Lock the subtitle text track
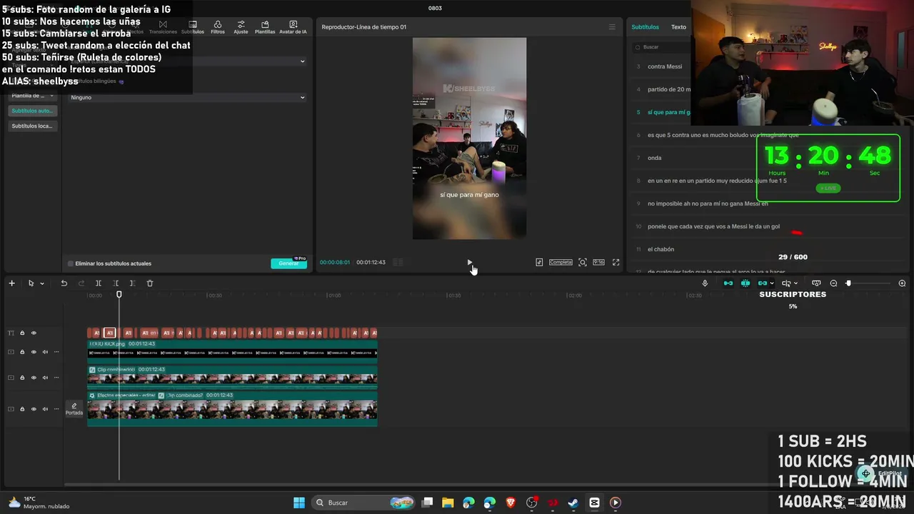 (x=22, y=333)
